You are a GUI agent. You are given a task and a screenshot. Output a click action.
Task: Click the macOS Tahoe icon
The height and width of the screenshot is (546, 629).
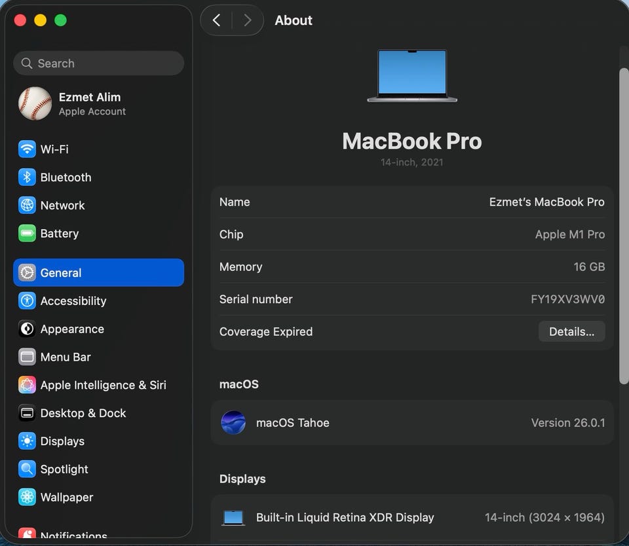point(233,422)
